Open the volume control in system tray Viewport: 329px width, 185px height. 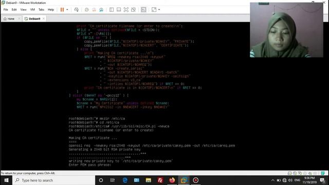tap(290, 180)
